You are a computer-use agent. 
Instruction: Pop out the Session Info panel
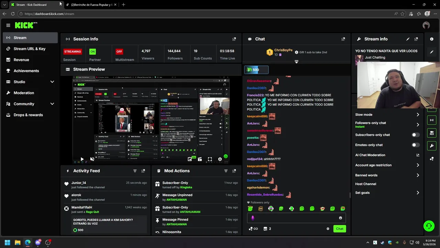coord(234,39)
